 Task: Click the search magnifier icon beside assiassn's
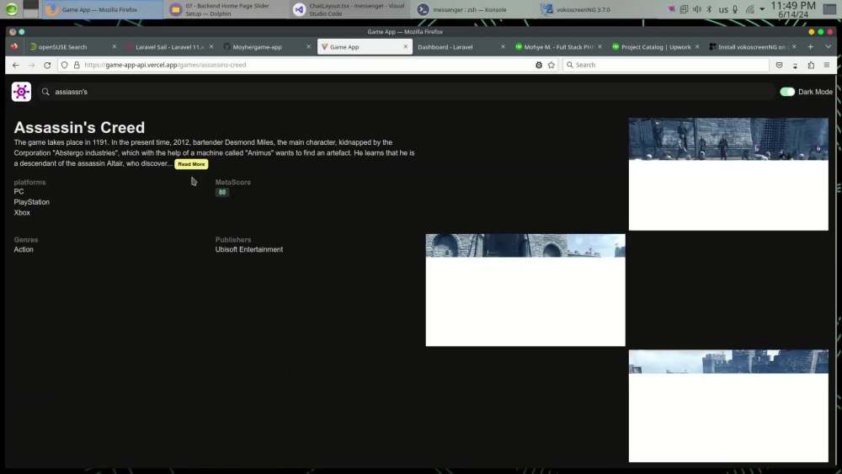[x=45, y=92]
